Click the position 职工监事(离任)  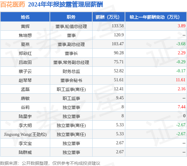coord(71,89)
